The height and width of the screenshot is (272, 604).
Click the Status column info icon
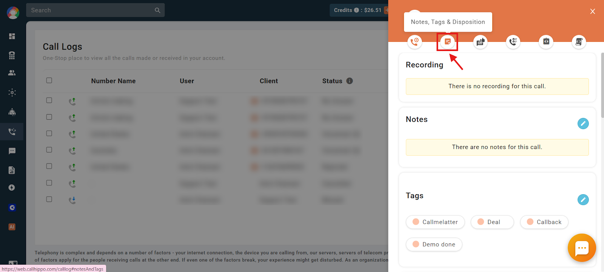pos(350,81)
